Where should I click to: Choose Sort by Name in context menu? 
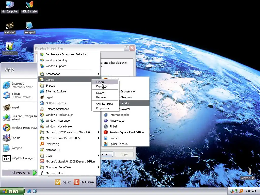tap(105, 104)
